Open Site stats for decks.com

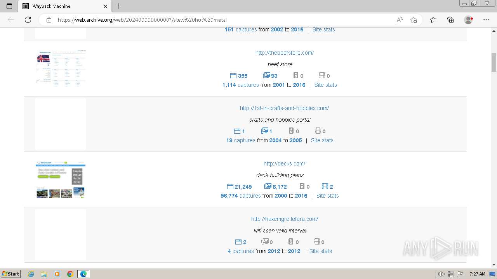(328, 196)
